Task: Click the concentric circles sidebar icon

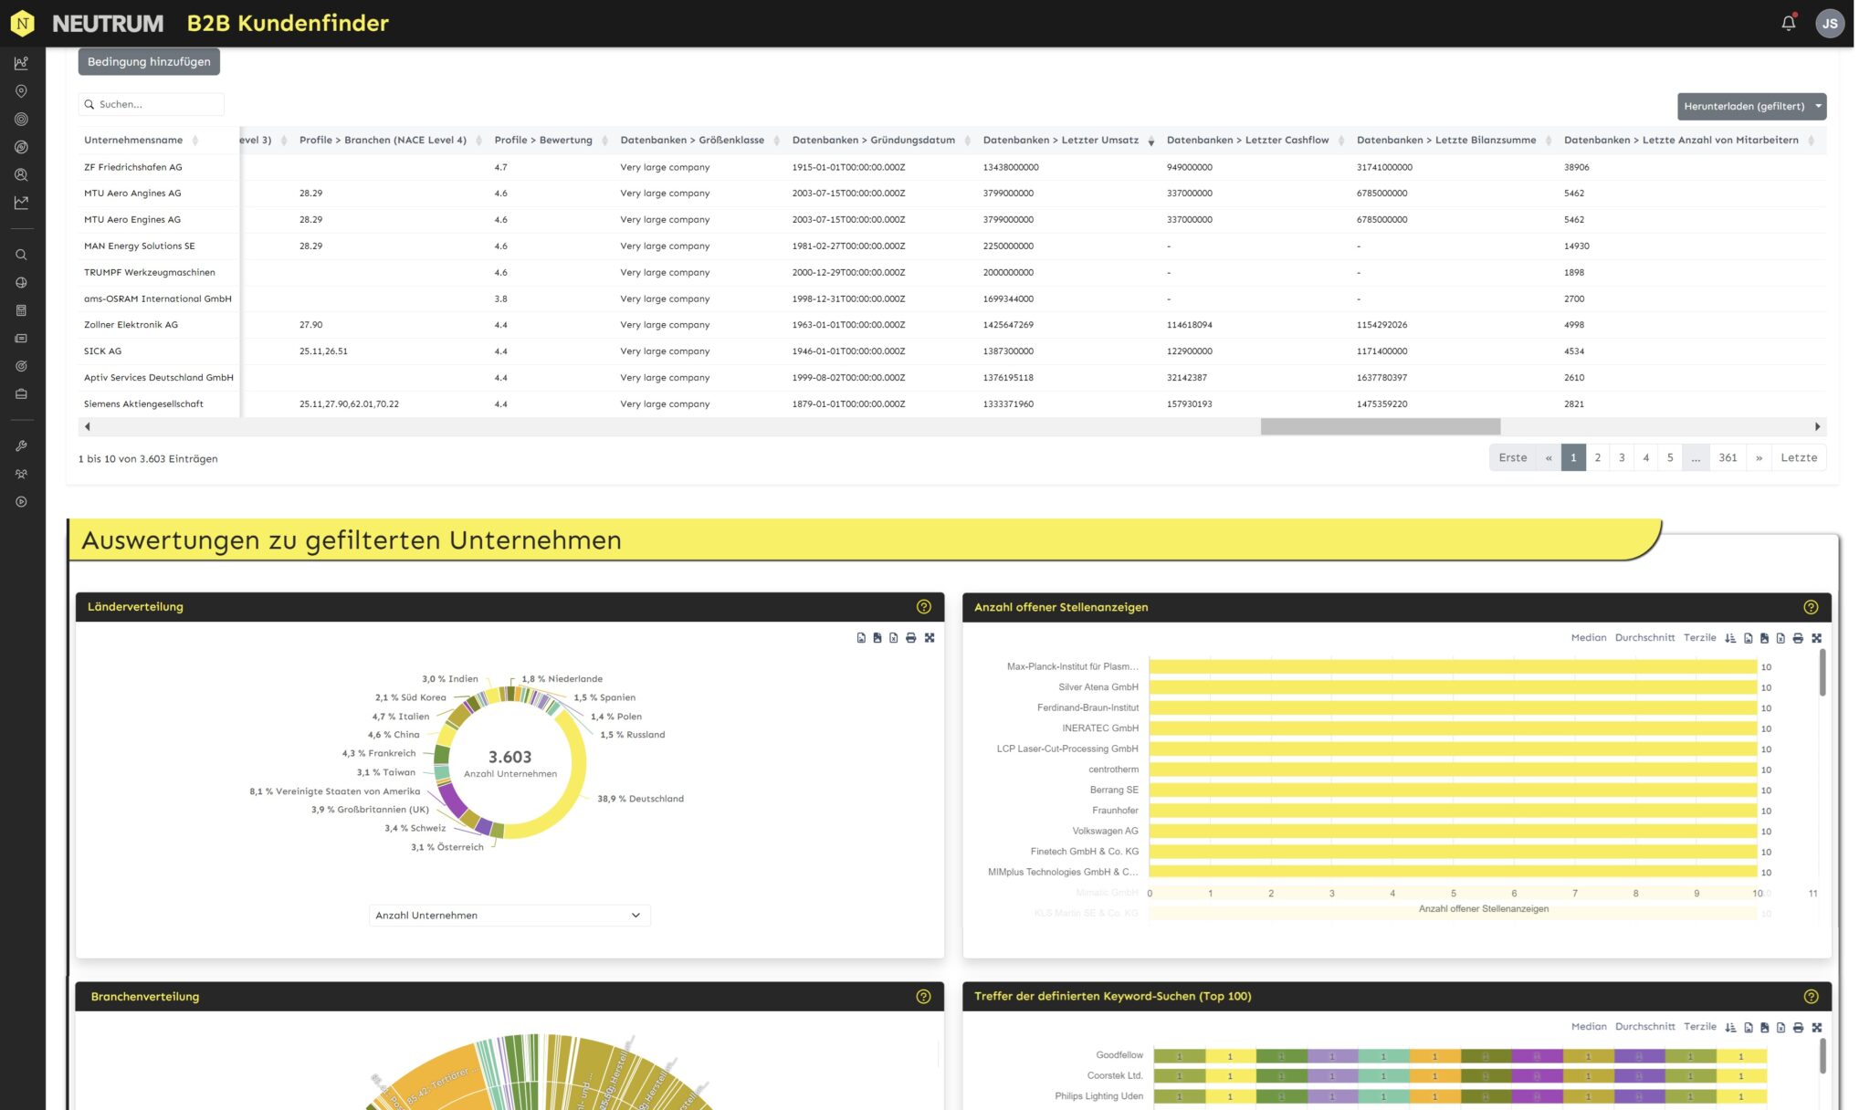Action: (x=21, y=119)
